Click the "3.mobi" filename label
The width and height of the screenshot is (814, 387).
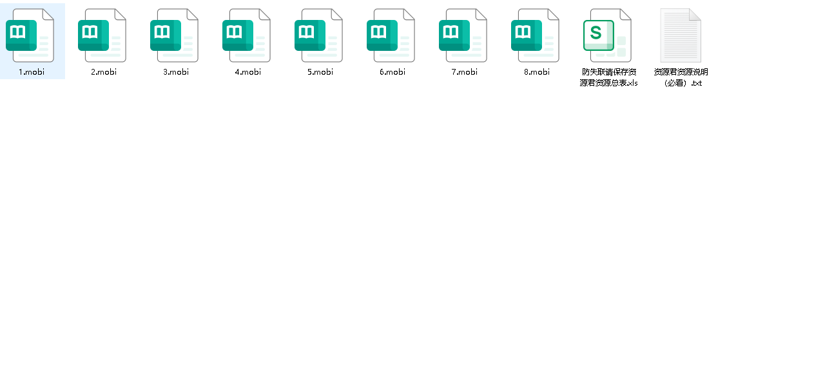(176, 72)
